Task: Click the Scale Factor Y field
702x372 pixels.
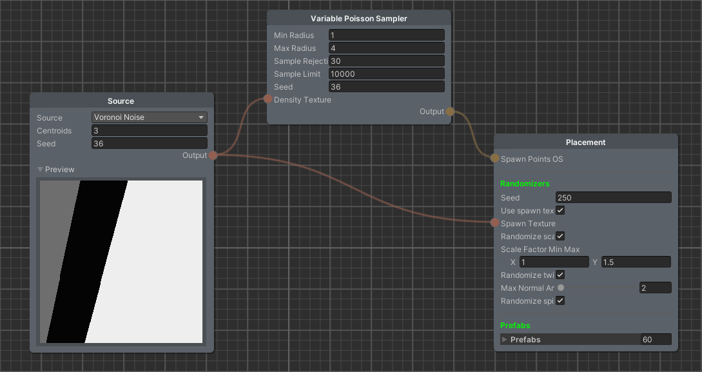Action: [636, 262]
